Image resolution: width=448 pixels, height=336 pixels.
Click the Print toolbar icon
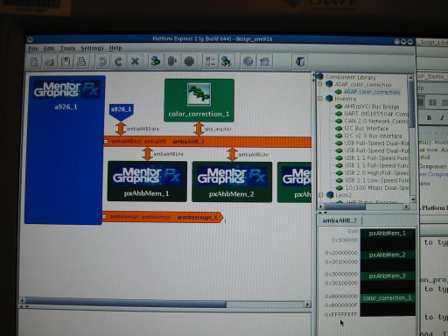pos(81,62)
